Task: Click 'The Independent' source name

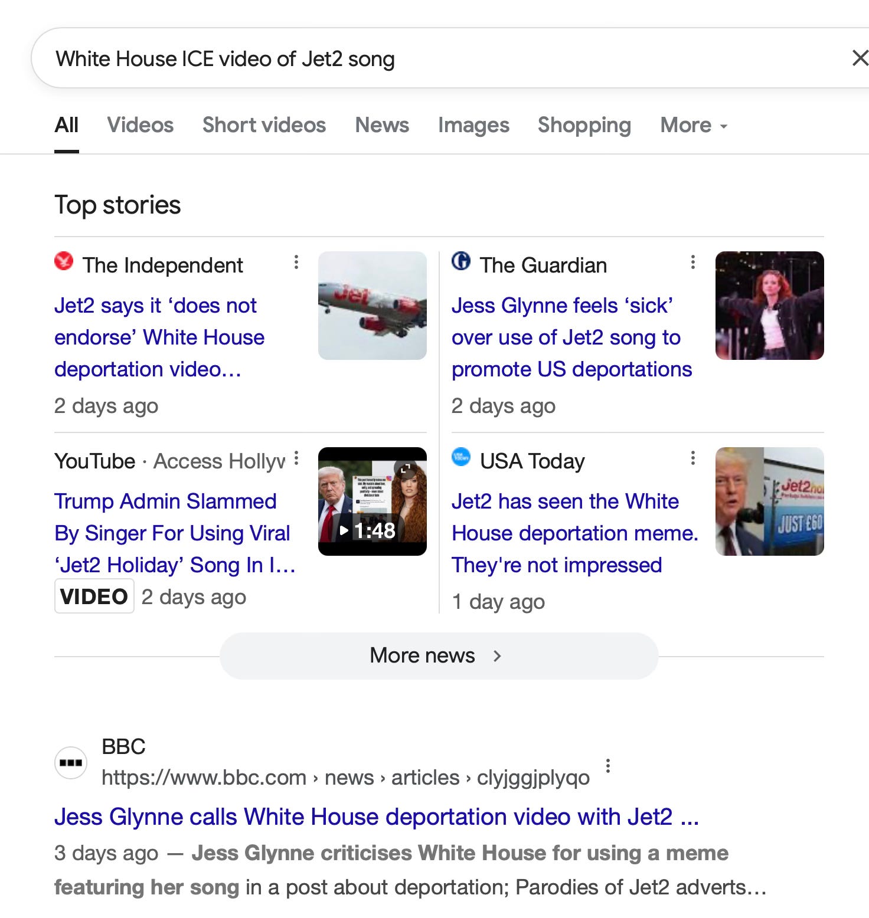Action: [162, 265]
